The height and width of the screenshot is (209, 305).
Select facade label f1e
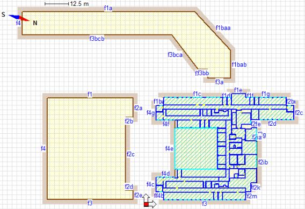click(x=238, y=90)
